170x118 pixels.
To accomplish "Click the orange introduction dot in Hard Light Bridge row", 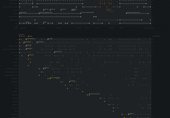I will pos(61,82).
